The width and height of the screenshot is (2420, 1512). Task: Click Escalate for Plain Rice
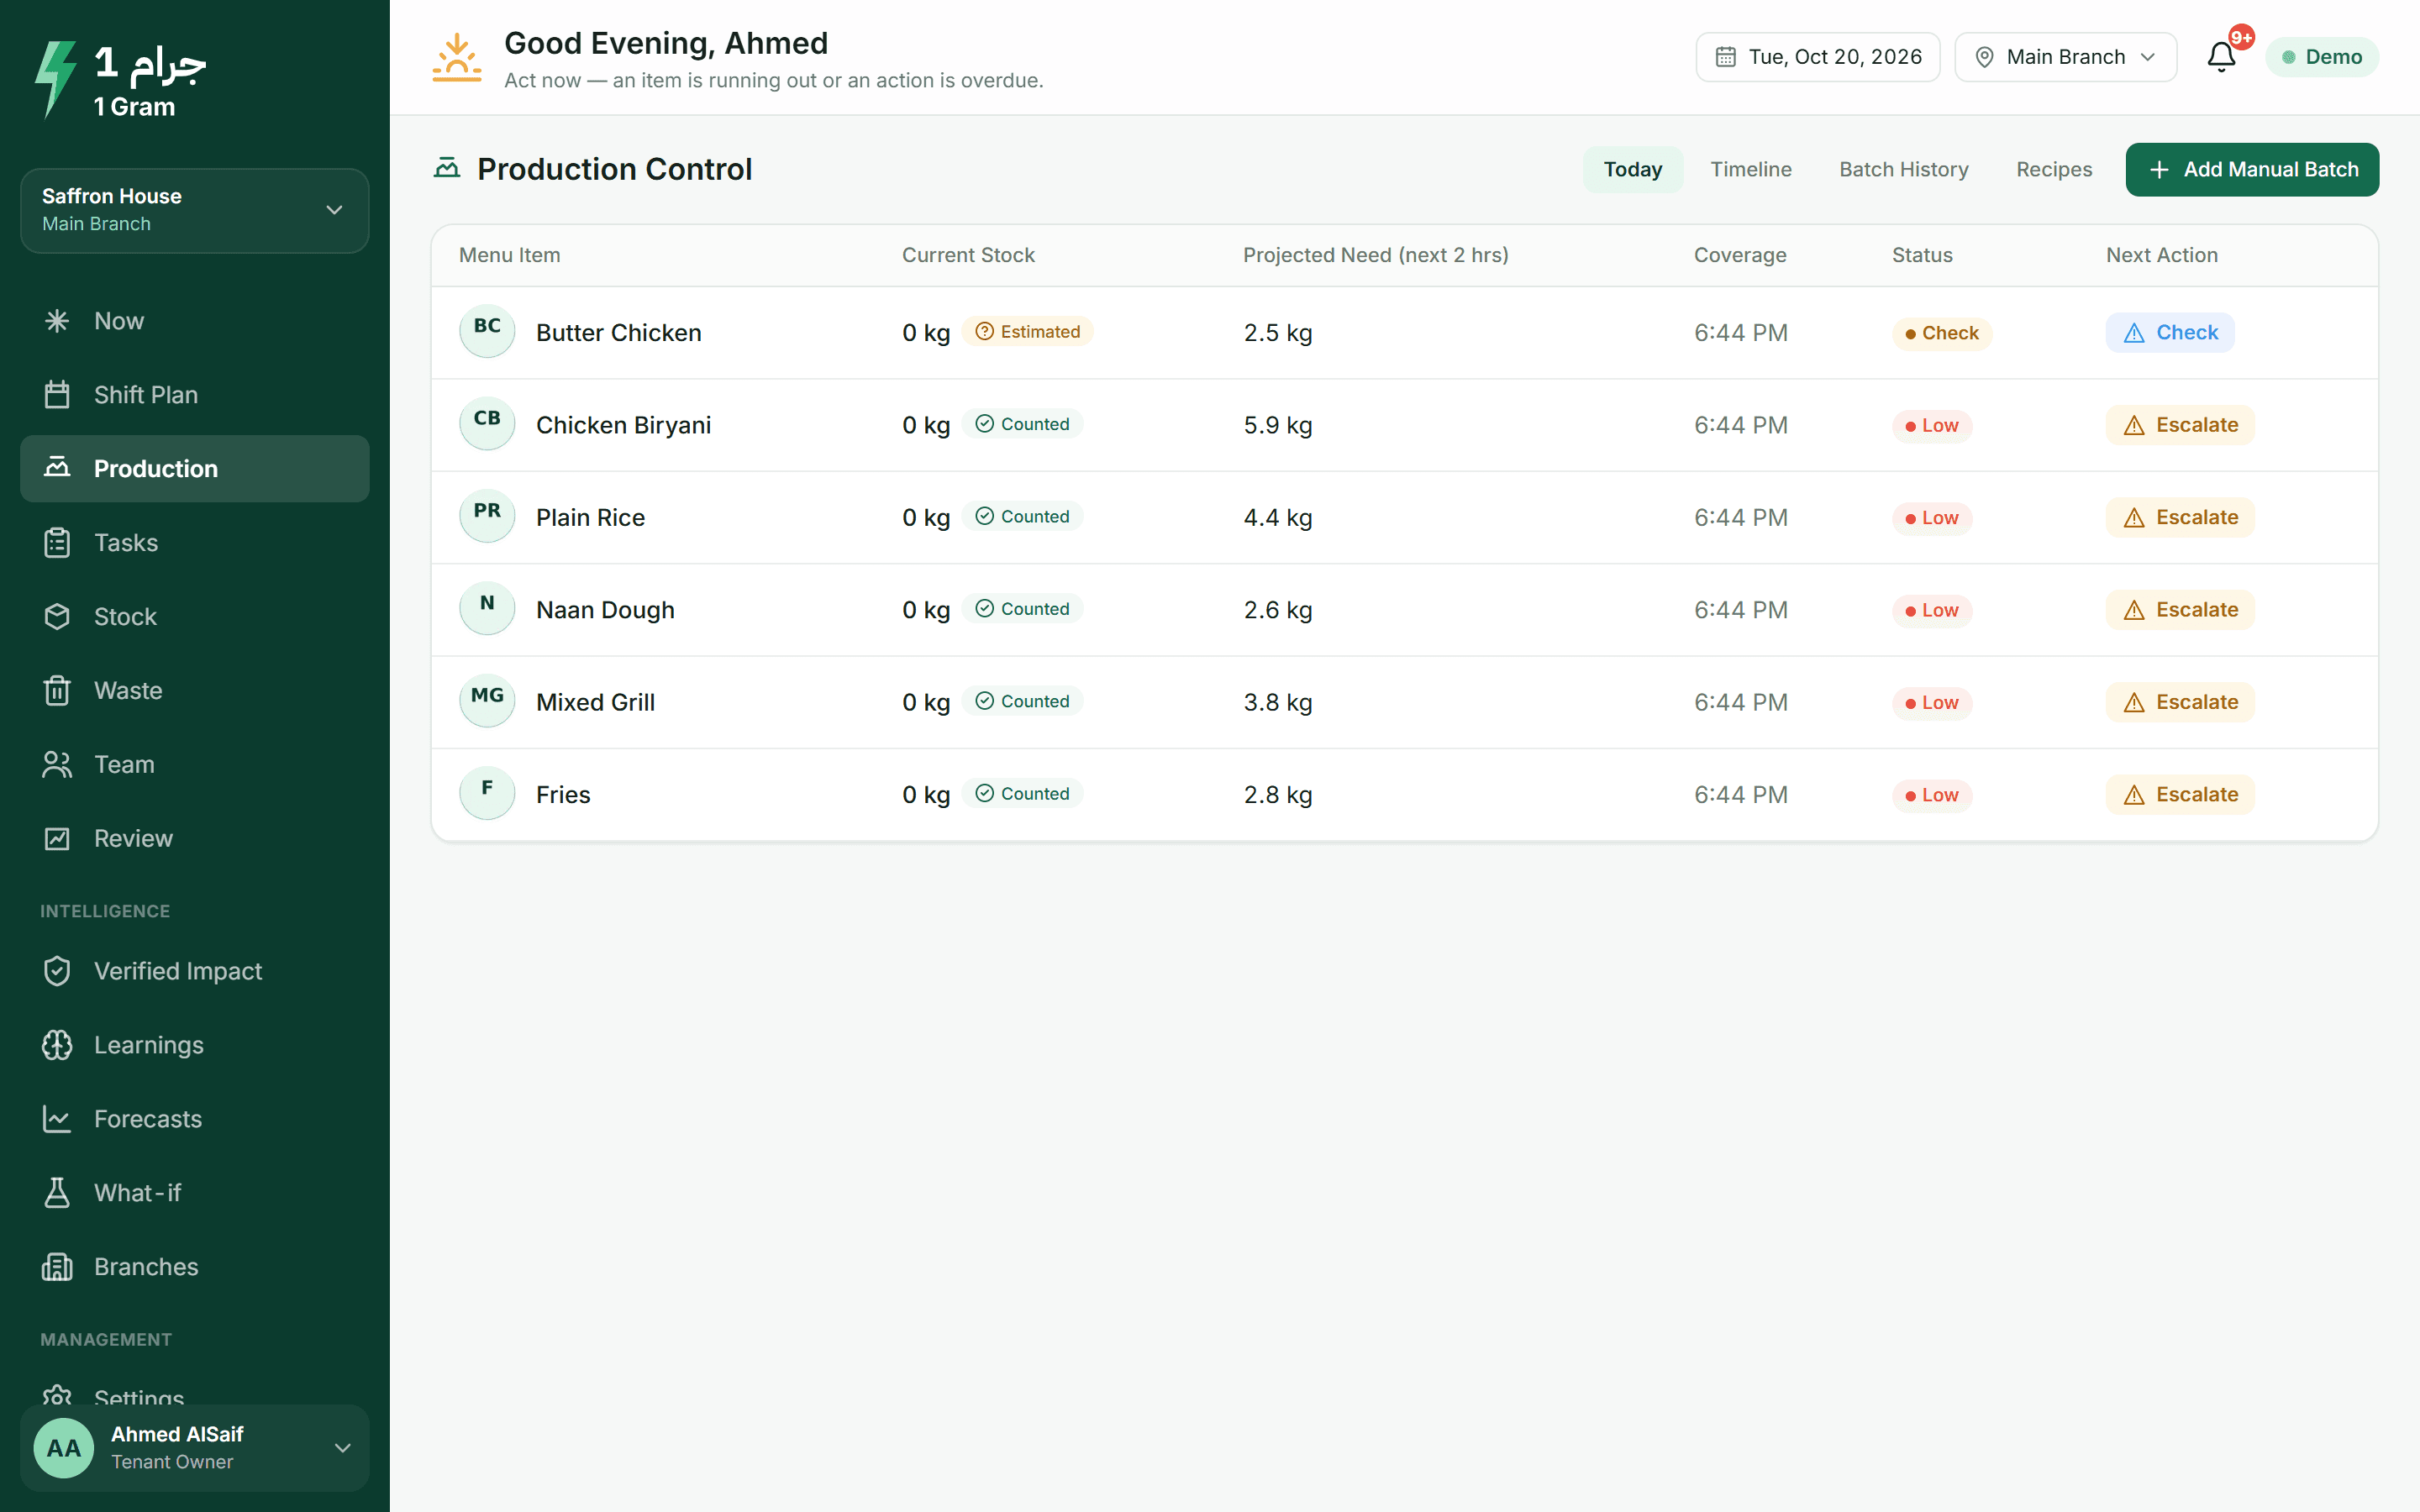coord(2180,518)
